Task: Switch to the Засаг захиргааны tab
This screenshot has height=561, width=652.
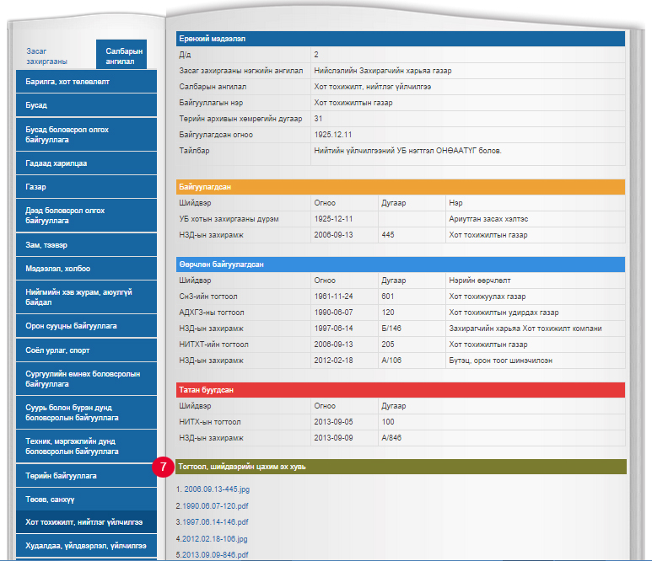Action: [47, 56]
